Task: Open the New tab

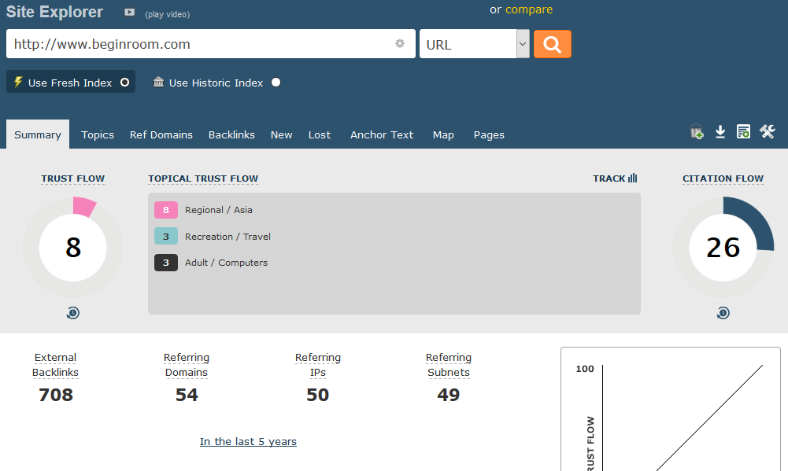Action: pyautogui.click(x=282, y=134)
